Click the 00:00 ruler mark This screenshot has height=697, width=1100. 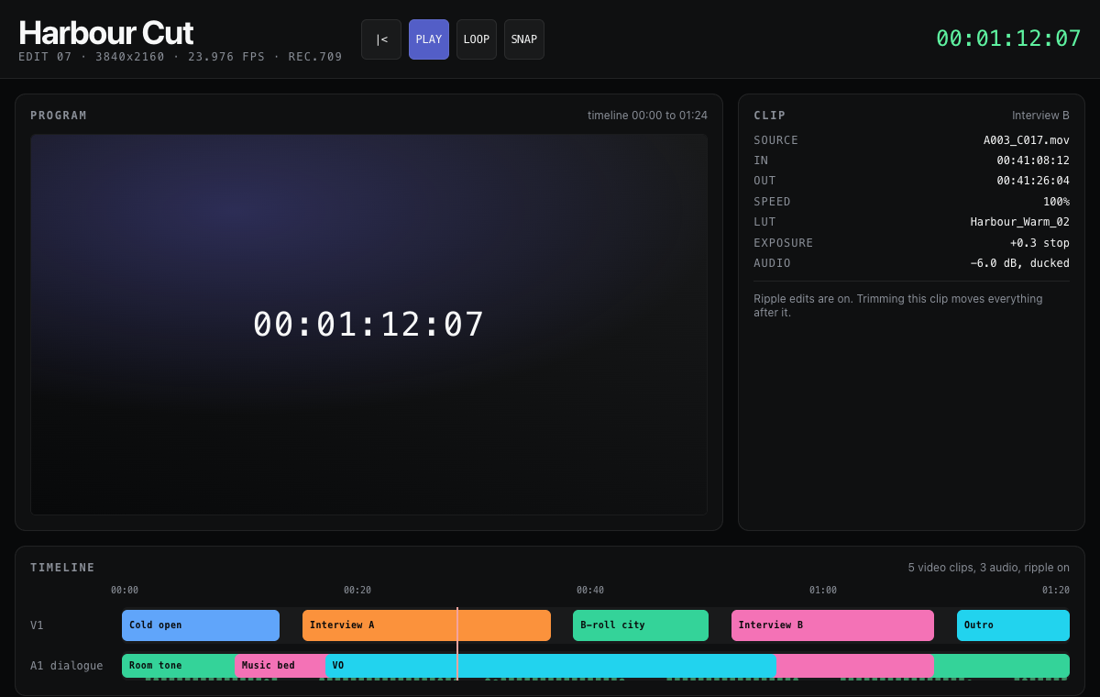click(125, 591)
